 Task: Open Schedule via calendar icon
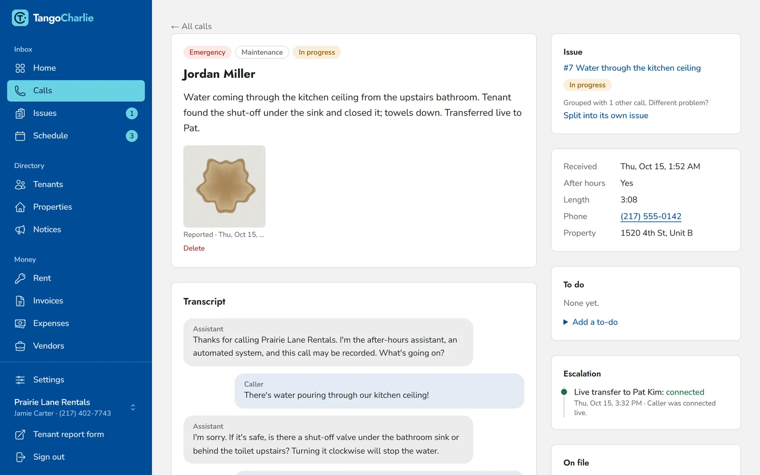pyautogui.click(x=20, y=136)
